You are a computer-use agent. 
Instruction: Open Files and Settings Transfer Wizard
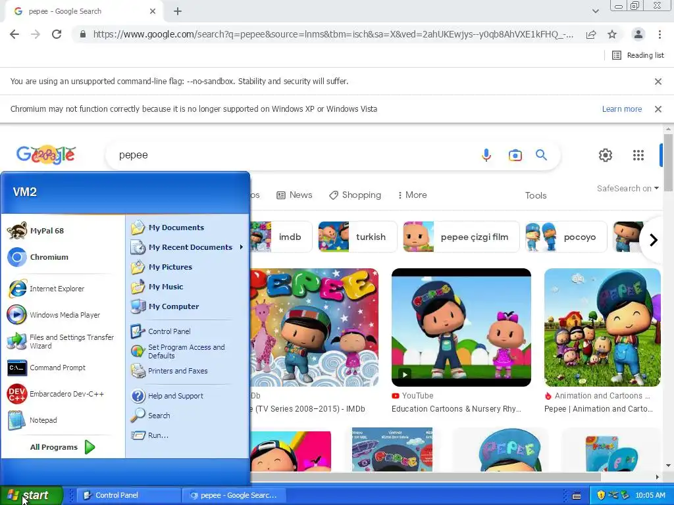click(61, 341)
